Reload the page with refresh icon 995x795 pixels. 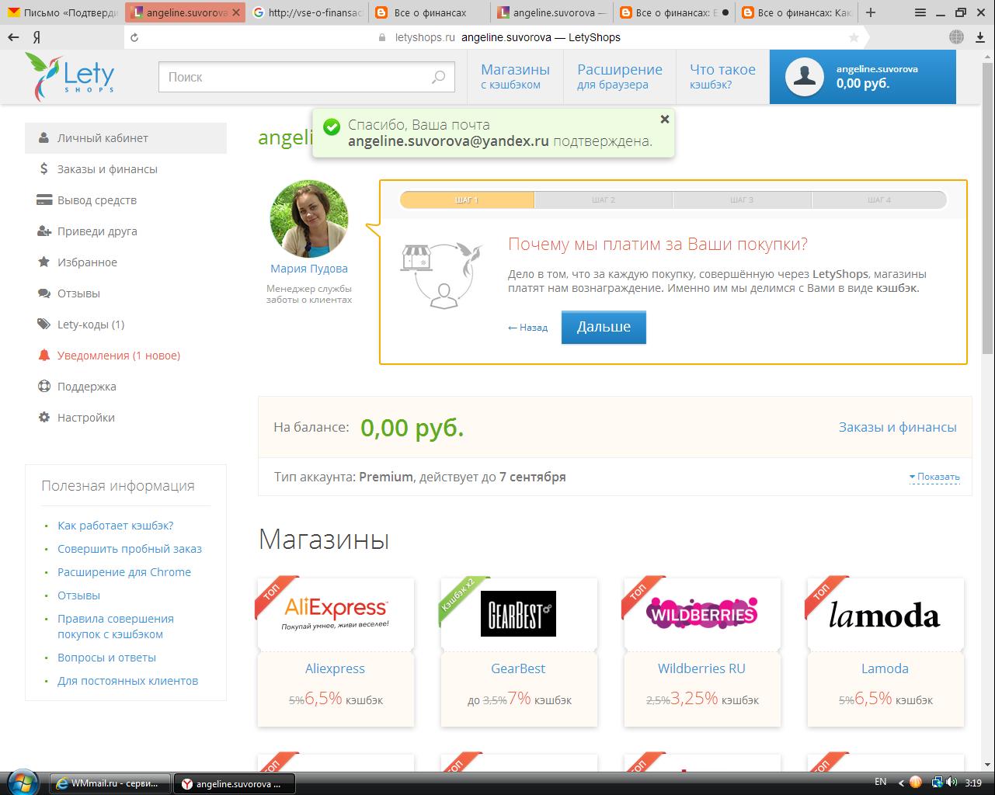coord(134,37)
